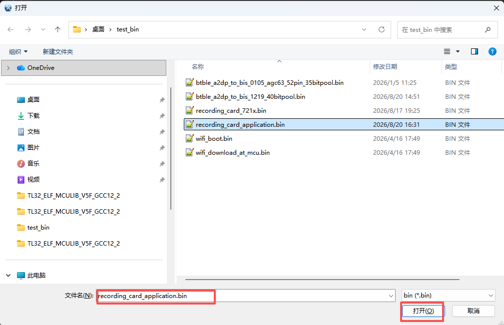Viewport: 504px width, 325px height.
Task: Open the recent locations chevron
Action: point(43,29)
